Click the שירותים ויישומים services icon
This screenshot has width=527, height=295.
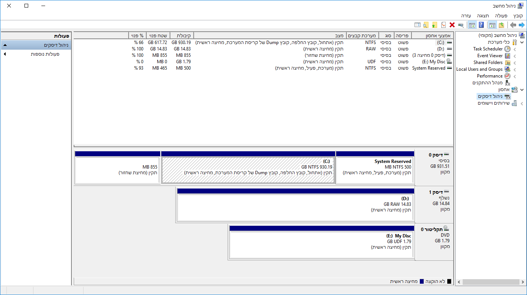[x=514, y=103]
